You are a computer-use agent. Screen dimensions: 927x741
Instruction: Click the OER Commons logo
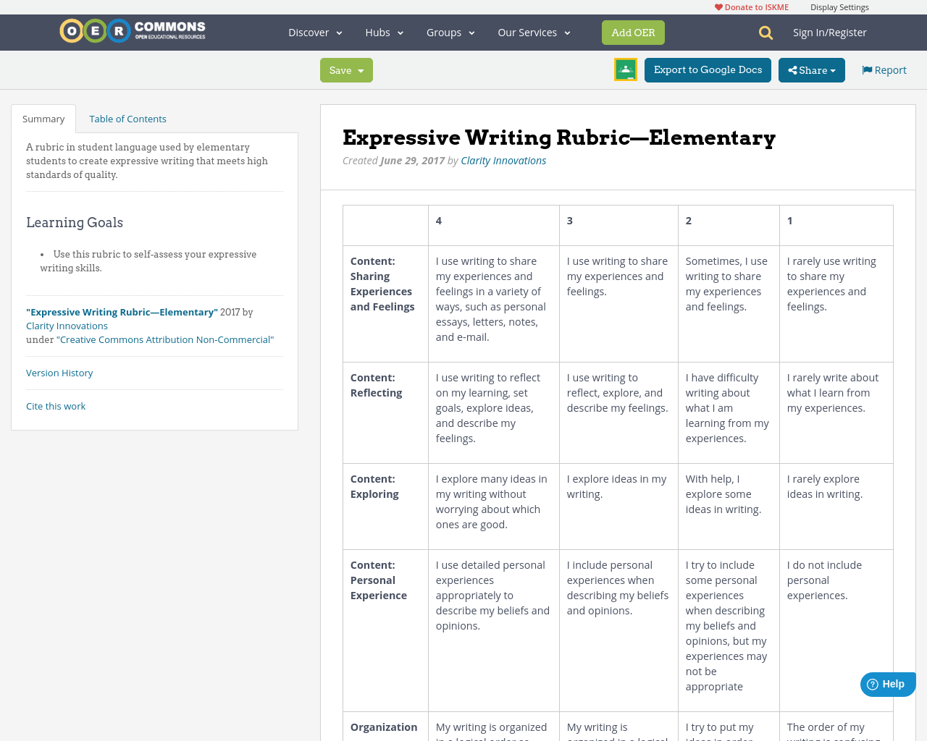pyautogui.click(x=132, y=30)
